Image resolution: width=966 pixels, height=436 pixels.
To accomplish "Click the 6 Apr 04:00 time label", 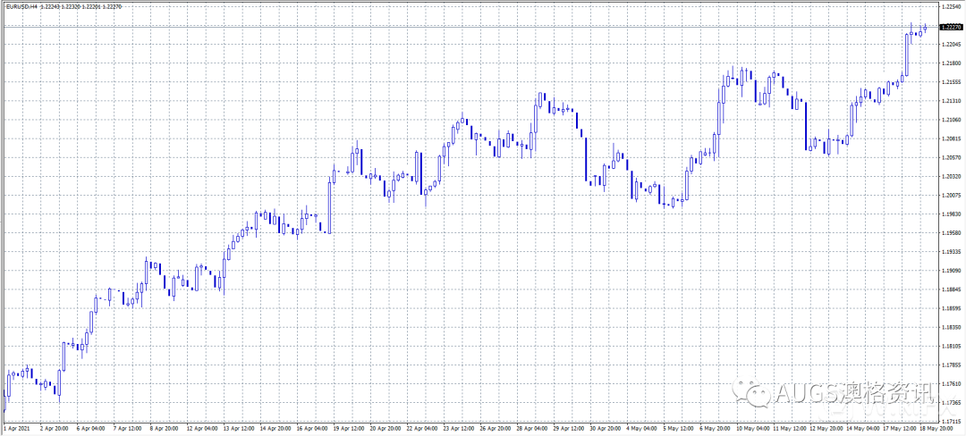I will point(92,427).
